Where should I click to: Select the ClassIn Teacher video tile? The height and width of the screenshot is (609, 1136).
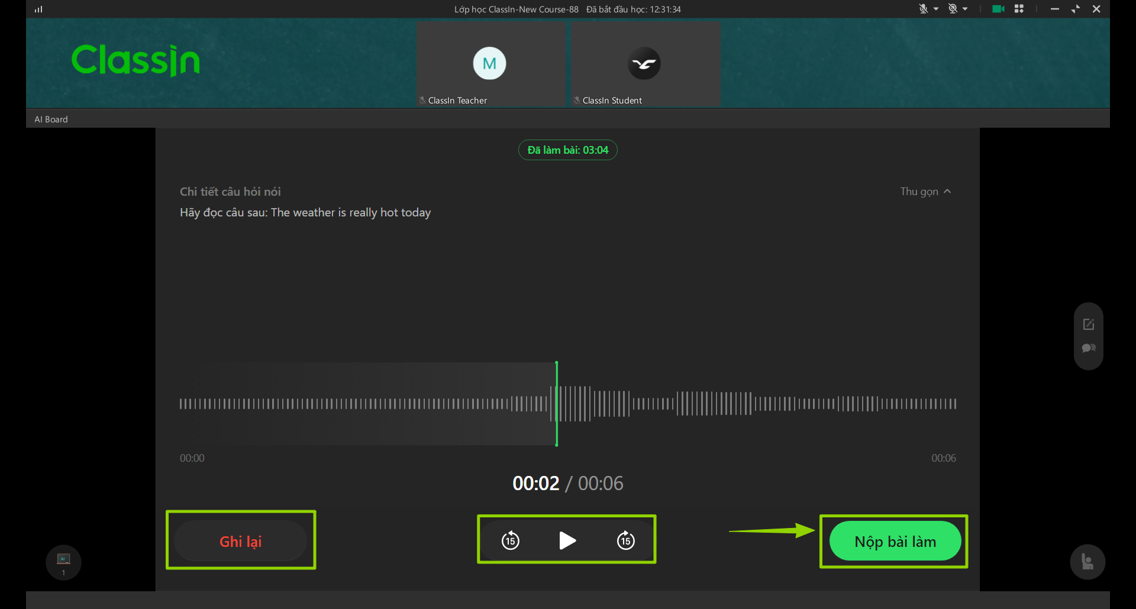490,64
